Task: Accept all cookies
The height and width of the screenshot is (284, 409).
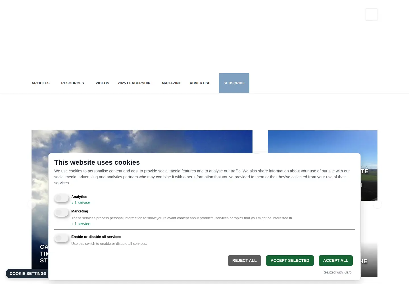Action: 336,260
